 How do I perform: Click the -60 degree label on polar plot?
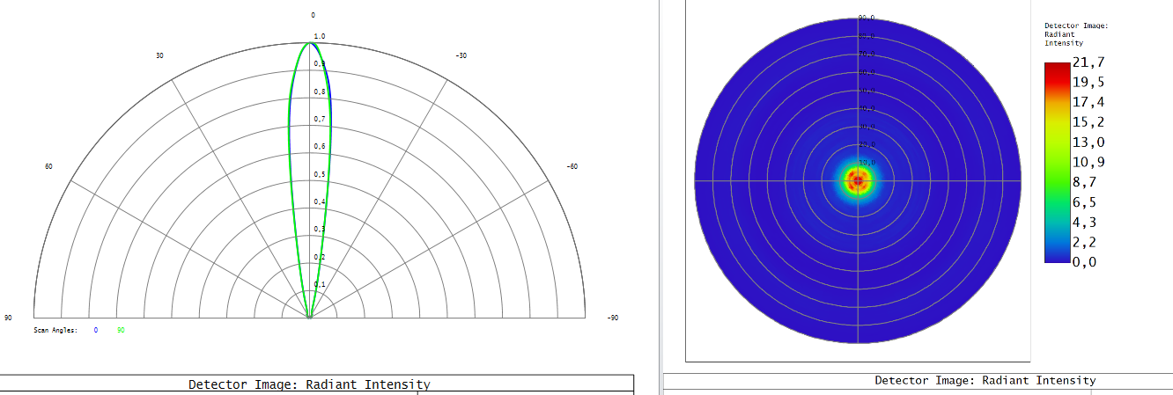coord(572,166)
